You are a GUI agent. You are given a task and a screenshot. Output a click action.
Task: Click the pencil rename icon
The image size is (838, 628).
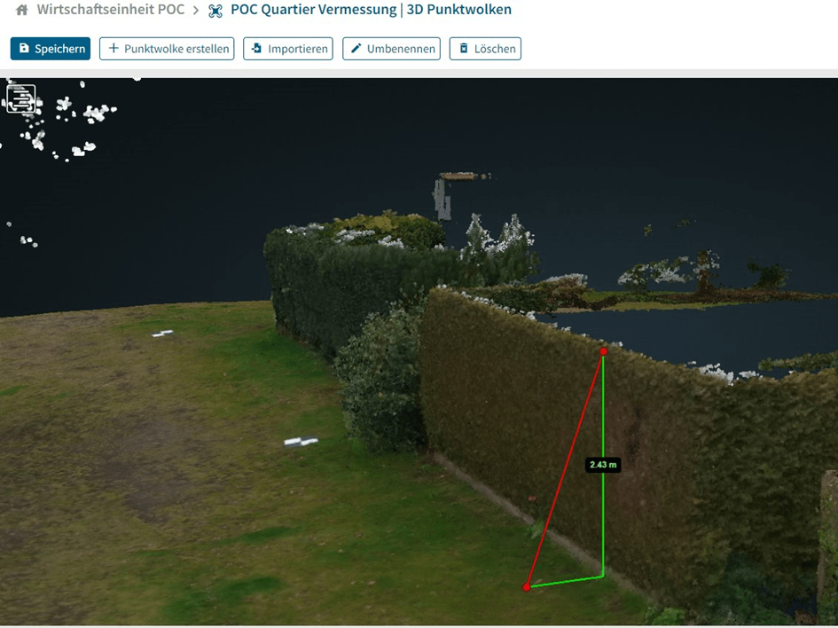tap(356, 49)
